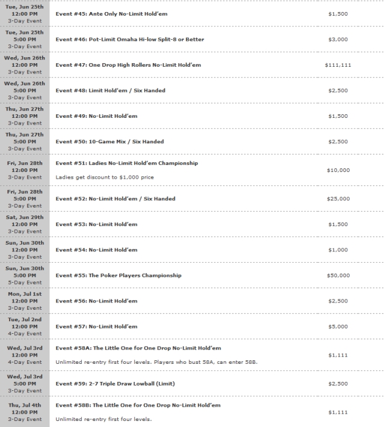Open Event #46 Pot-Limit Omaha Hi-low Split-8

point(130,40)
